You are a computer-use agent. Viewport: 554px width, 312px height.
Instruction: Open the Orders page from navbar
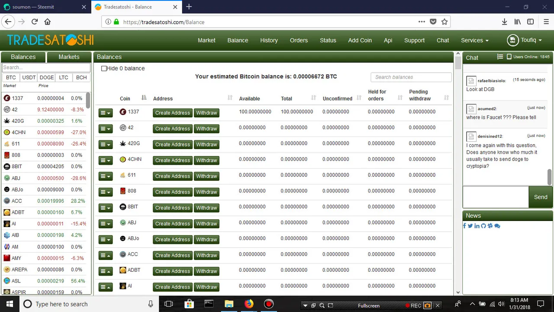tap(299, 40)
